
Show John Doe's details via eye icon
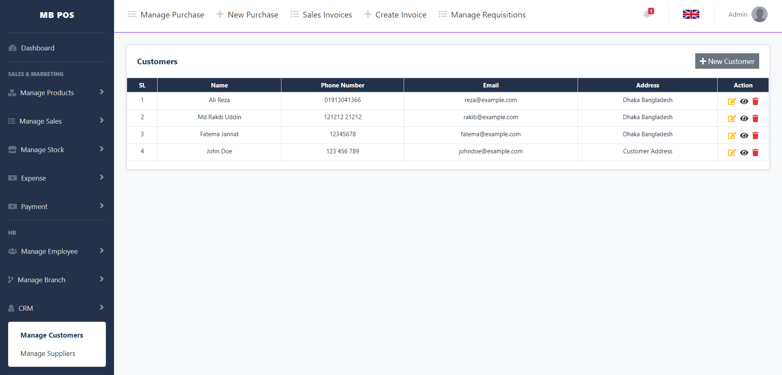coord(744,153)
